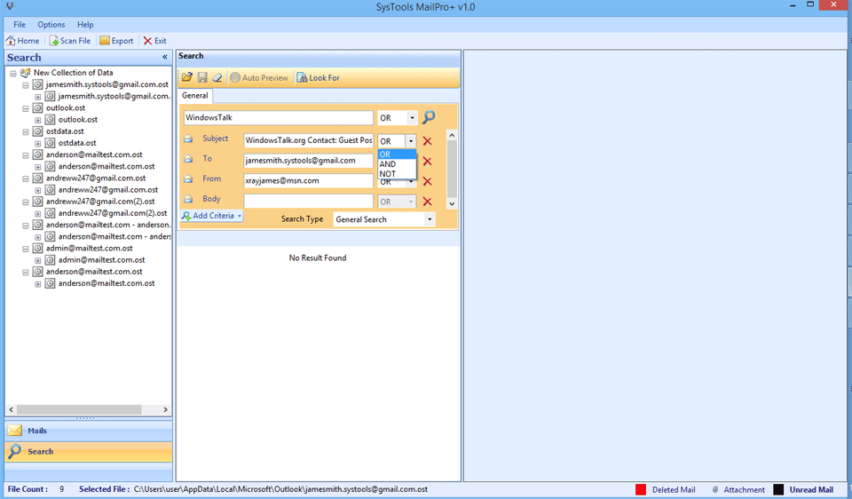The width and height of the screenshot is (852, 499).
Task: Open the Body row OR dropdown
Action: pos(411,202)
